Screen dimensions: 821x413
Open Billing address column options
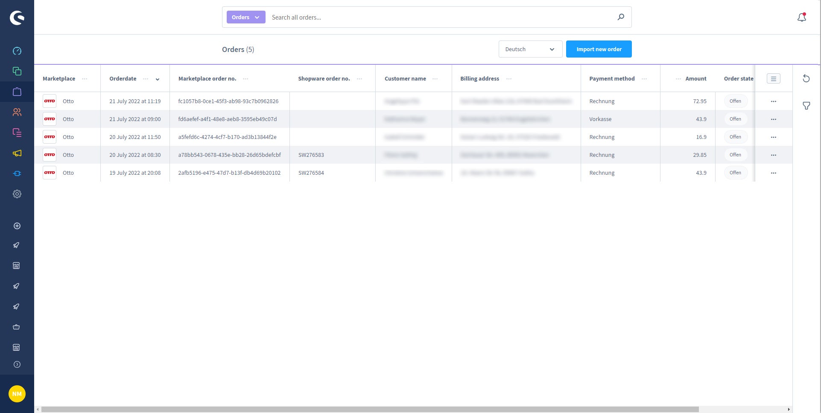pos(509,79)
